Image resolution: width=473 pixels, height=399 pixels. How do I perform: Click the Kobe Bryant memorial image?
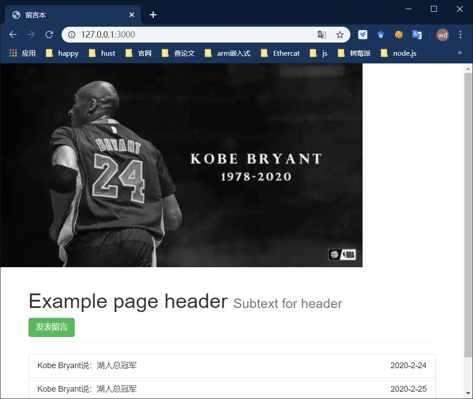(x=182, y=165)
